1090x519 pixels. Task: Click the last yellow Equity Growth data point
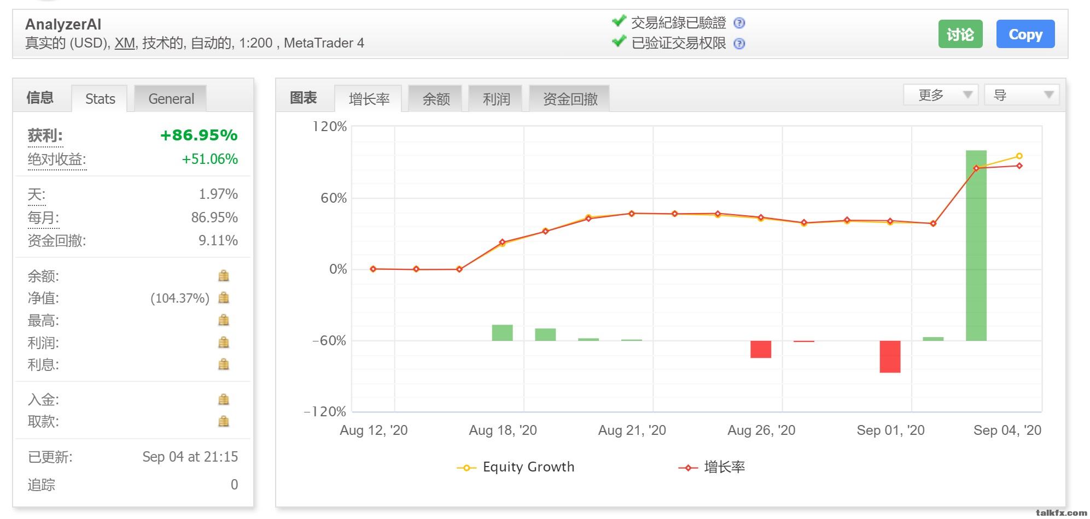pos(1019,156)
